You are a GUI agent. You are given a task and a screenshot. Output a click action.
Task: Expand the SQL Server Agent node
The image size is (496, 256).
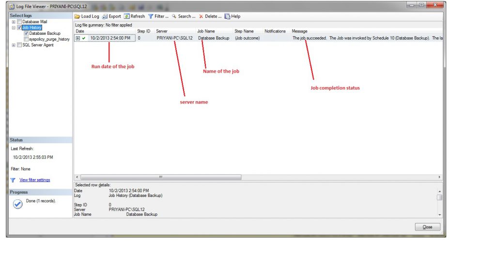pos(14,45)
